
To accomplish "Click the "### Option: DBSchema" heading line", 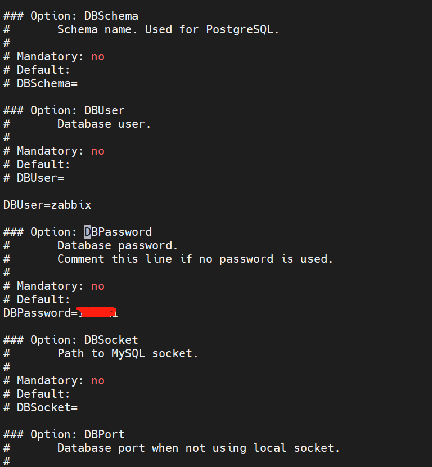I will 71,16.
